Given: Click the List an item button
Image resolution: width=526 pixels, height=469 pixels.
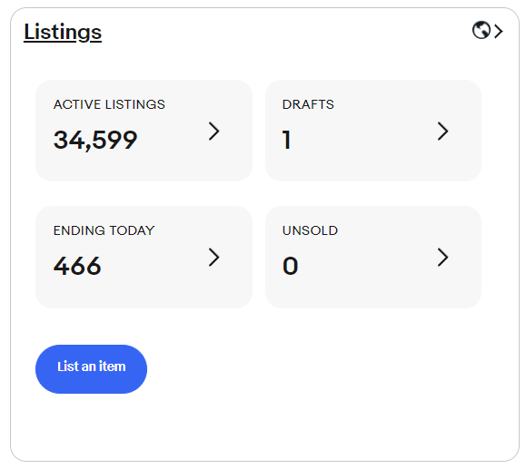Looking at the screenshot, I should coord(91,369).
